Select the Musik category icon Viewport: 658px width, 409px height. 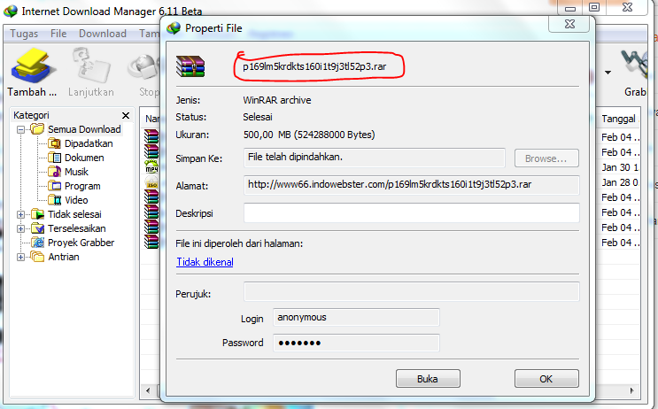coord(54,172)
